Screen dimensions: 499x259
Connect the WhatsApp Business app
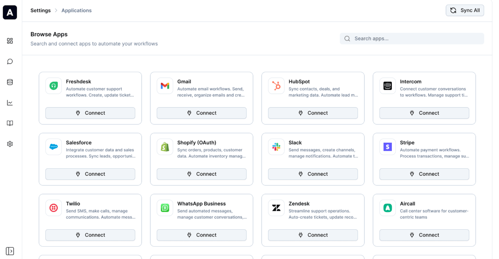pos(202,235)
